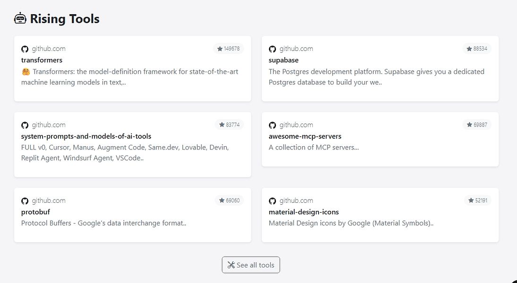Click the 149678 star badge on transformers
Image resolution: width=517 pixels, height=283 pixels.
pos(228,49)
